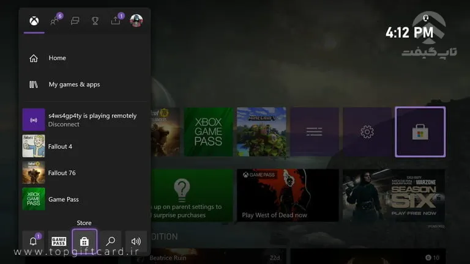
Task: Open the Capture & share tab
Action: click(116, 21)
